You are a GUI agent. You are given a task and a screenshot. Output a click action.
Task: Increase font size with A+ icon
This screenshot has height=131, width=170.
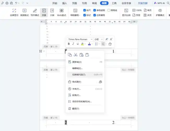(x=107, y=39)
